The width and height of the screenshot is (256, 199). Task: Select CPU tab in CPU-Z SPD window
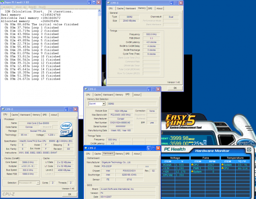point(88,94)
